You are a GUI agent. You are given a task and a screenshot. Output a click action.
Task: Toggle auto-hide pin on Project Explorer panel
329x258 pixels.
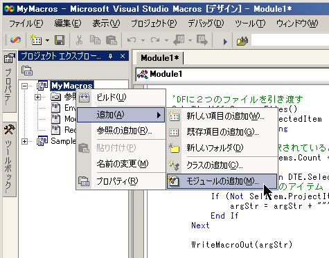110,56
